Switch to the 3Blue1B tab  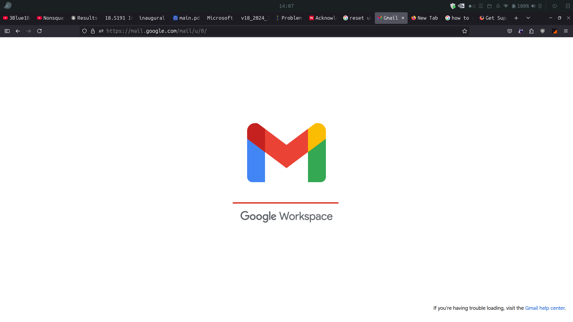[17, 18]
